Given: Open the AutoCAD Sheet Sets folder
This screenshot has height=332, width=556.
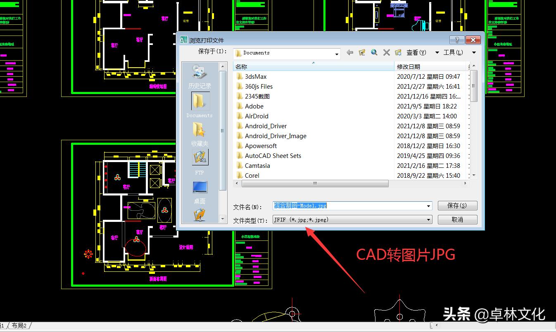Looking at the screenshot, I should [273, 155].
